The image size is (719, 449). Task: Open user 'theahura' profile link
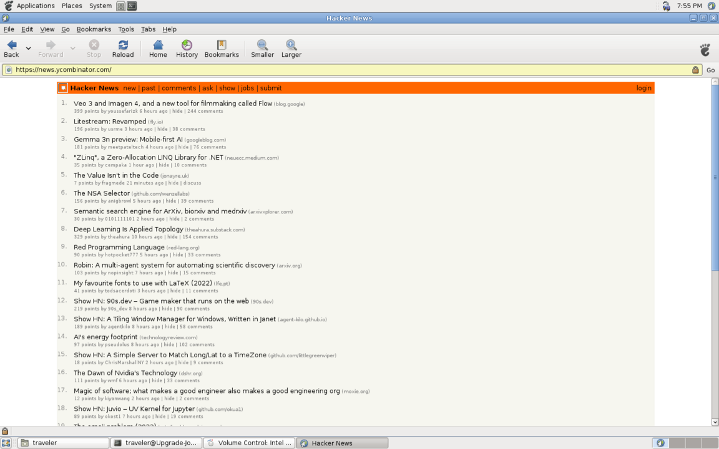coord(119,237)
